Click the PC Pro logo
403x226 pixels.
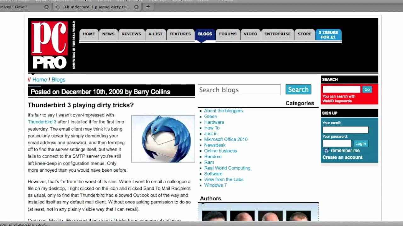[50, 45]
